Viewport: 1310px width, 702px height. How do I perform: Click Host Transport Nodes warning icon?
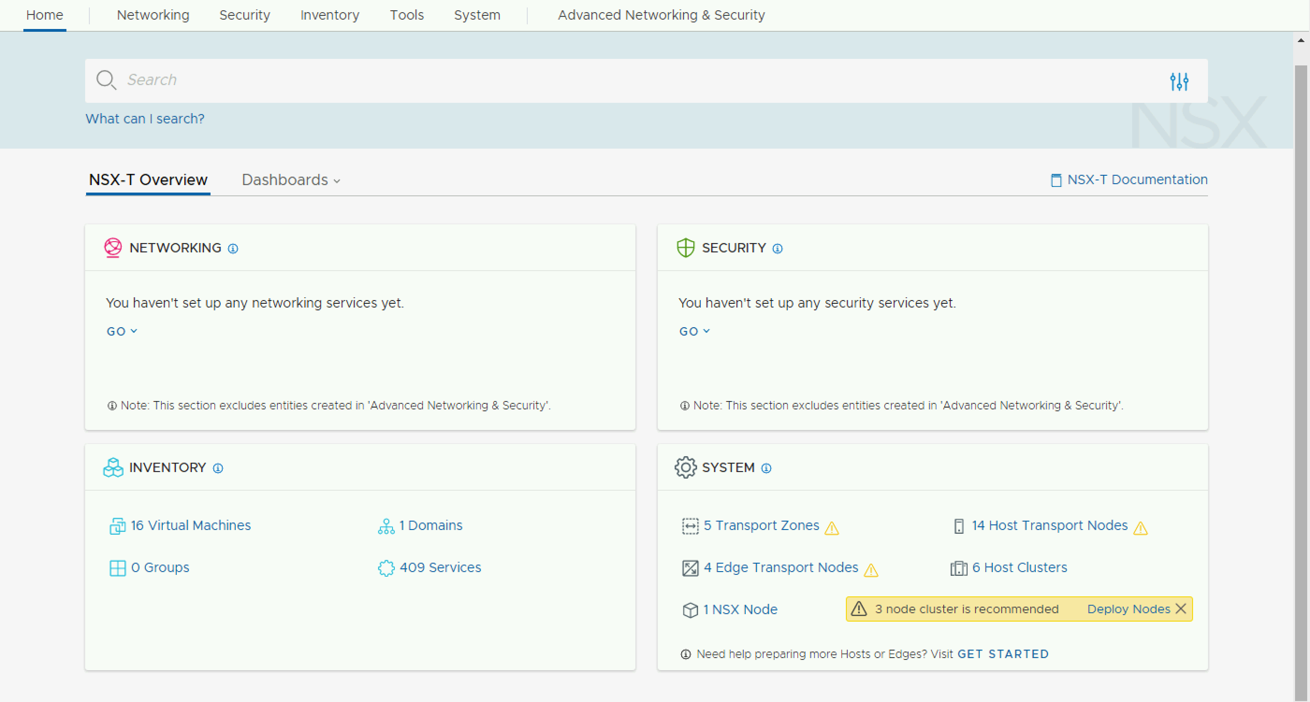[1140, 528]
